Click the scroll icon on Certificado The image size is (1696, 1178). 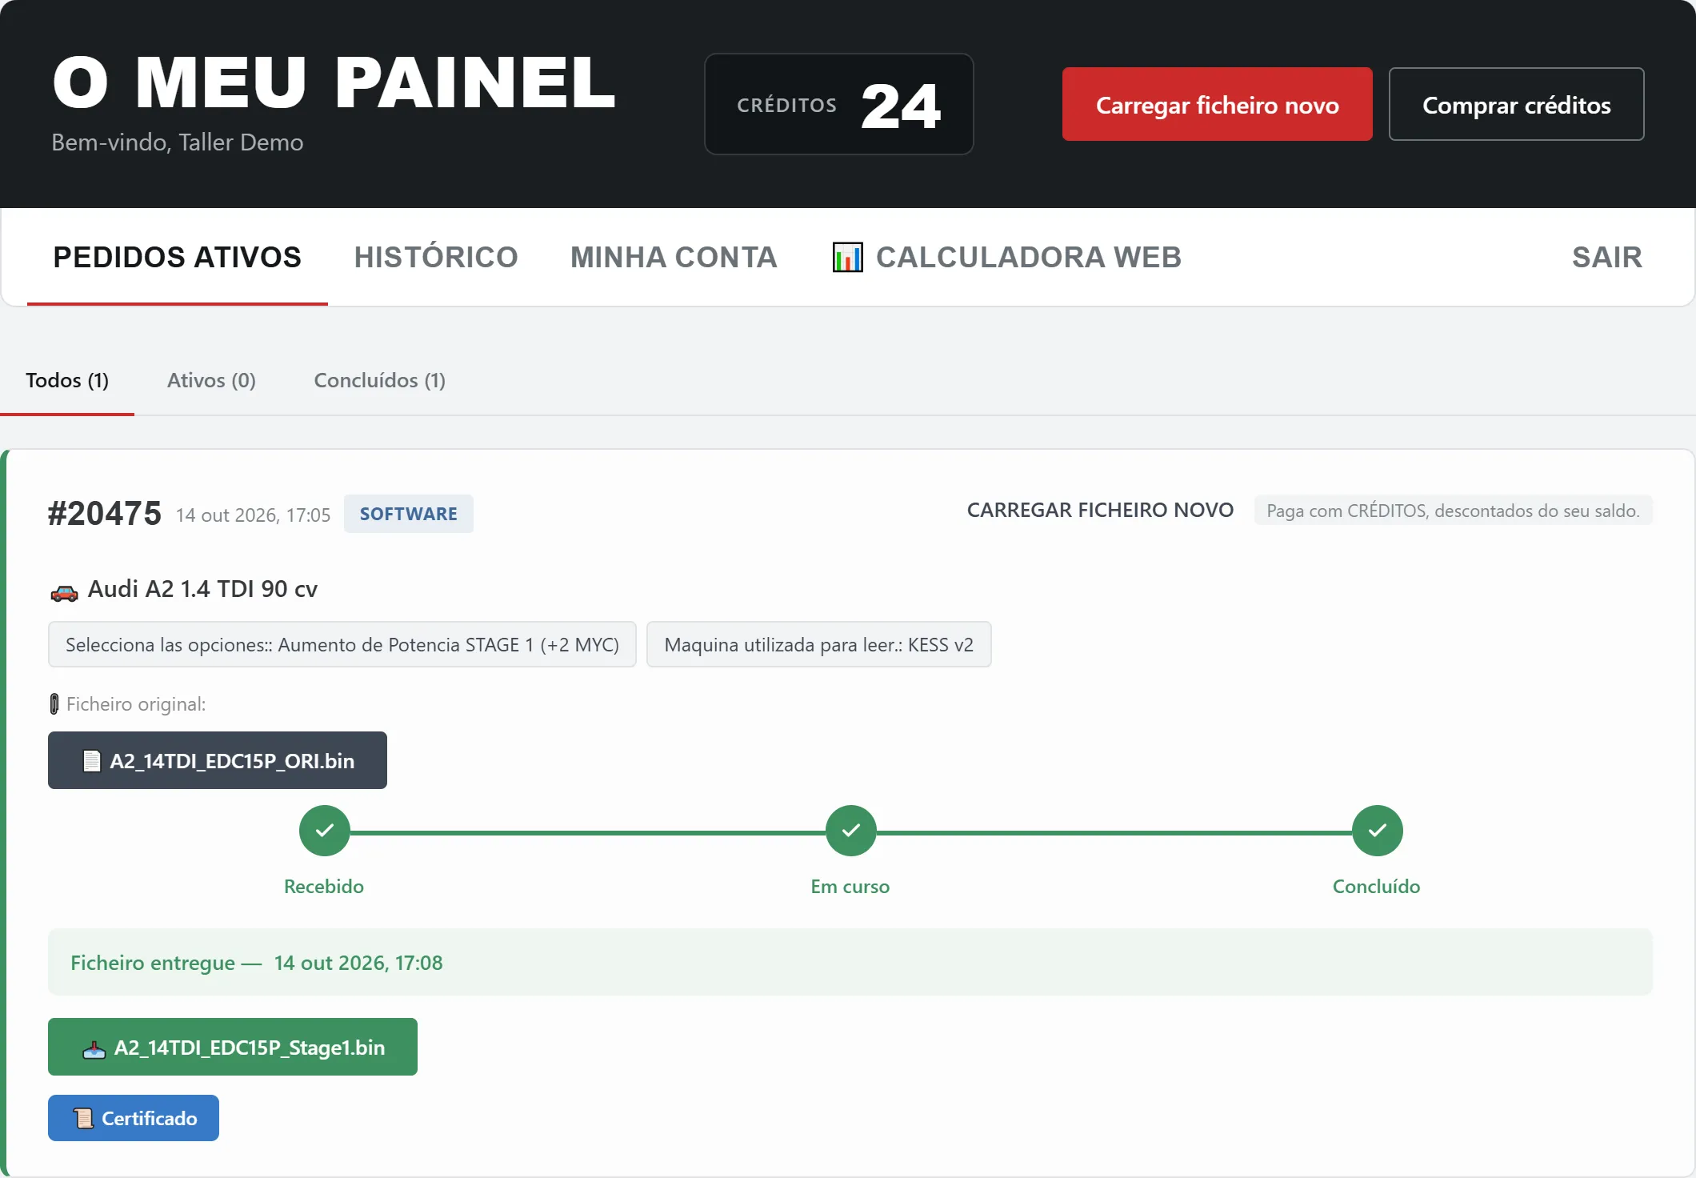[84, 1118]
